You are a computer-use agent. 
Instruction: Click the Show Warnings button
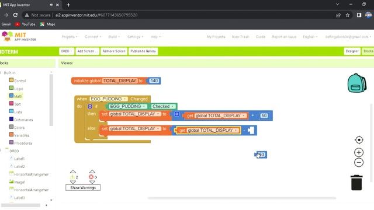point(83,188)
